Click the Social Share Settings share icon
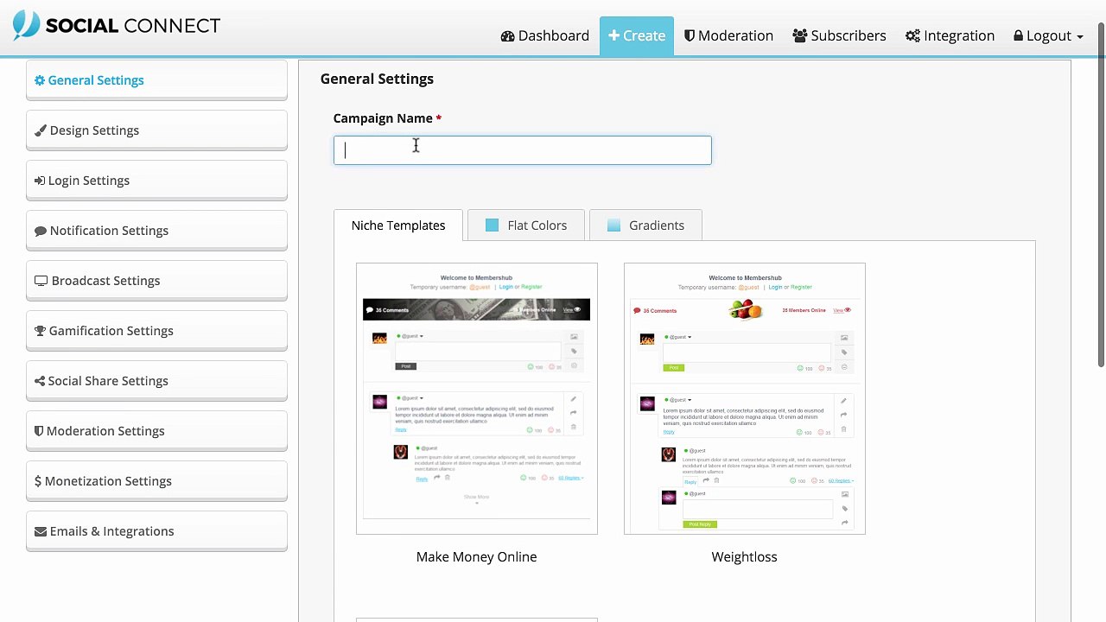Viewport: 1106px width, 622px height. coord(40,381)
